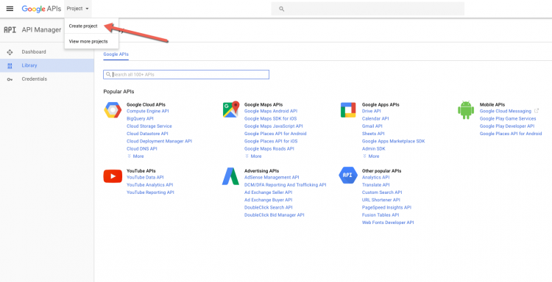Open Google Apps Marketplace SDK link
This screenshot has height=282, width=552.
point(393,141)
